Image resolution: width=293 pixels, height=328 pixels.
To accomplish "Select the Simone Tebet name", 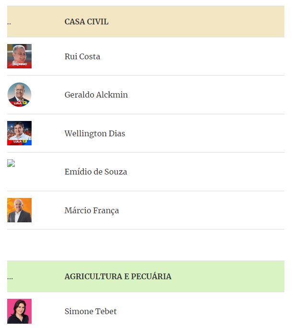I will pyautogui.click(x=90, y=311).
